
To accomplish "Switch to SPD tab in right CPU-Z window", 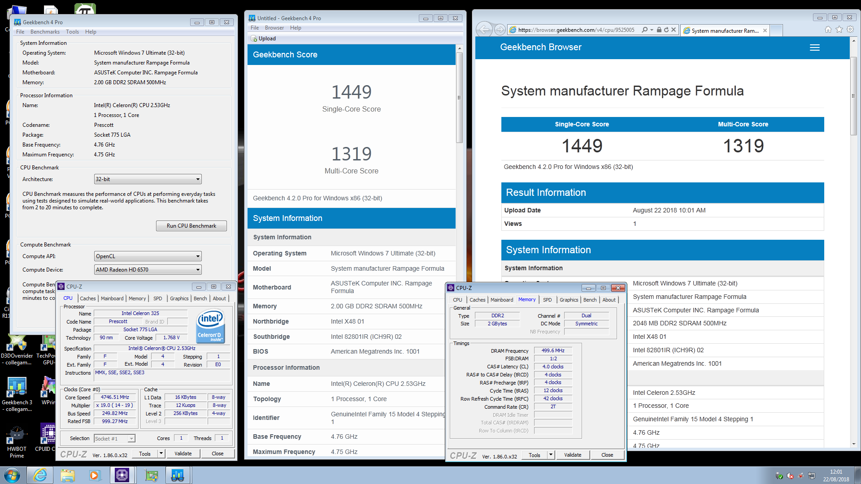I will pos(548,300).
